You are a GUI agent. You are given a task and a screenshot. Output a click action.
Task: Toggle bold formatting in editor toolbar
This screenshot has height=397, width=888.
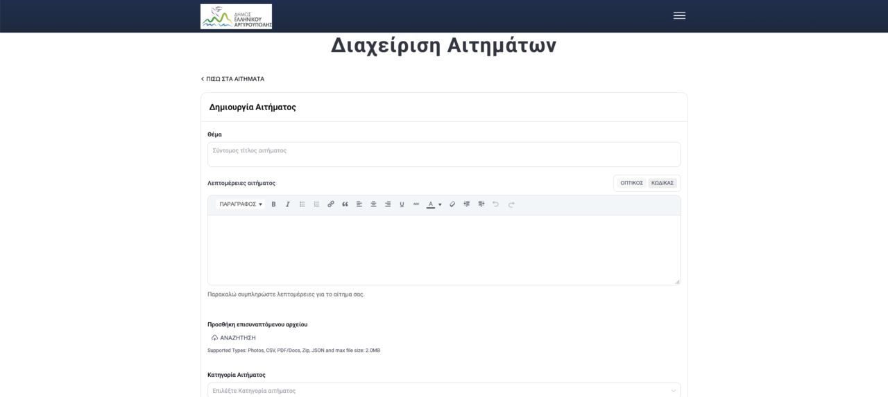[x=273, y=204]
